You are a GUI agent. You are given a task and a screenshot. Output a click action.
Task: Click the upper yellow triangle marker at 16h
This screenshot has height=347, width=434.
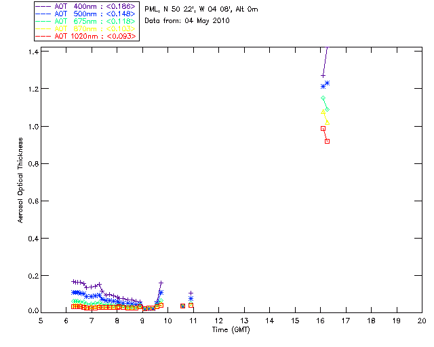[323, 112]
